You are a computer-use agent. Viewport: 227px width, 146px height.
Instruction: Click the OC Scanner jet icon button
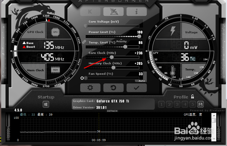point(113,12)
